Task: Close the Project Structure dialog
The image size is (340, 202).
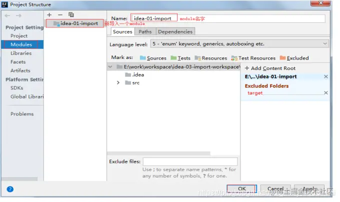Action: click(x=320, y=3)
